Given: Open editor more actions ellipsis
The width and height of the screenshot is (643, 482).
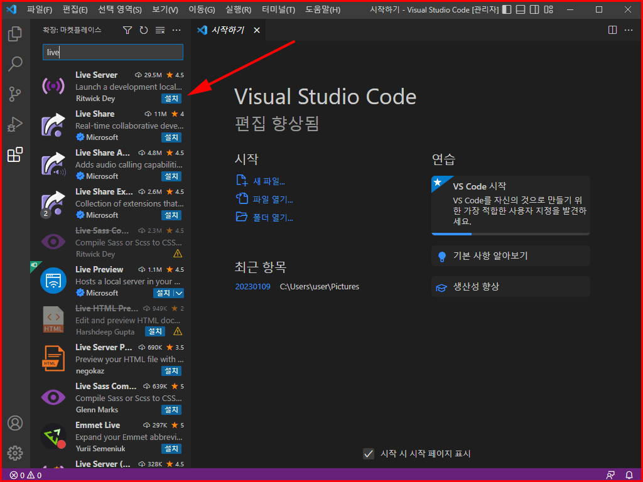Looking at the screenshot, I should (x=629, y=30).
